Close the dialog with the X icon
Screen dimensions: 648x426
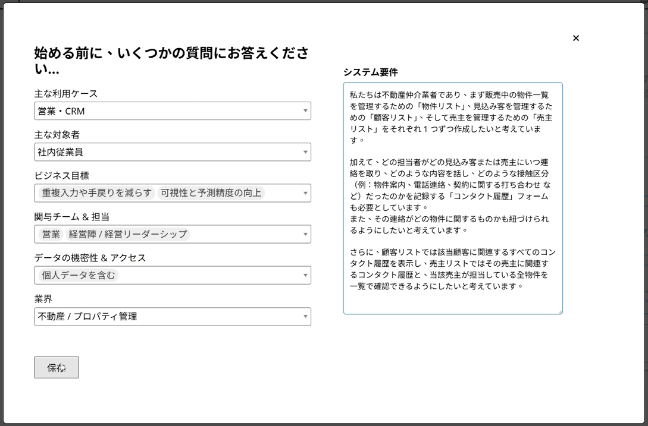tap(575, 38)
